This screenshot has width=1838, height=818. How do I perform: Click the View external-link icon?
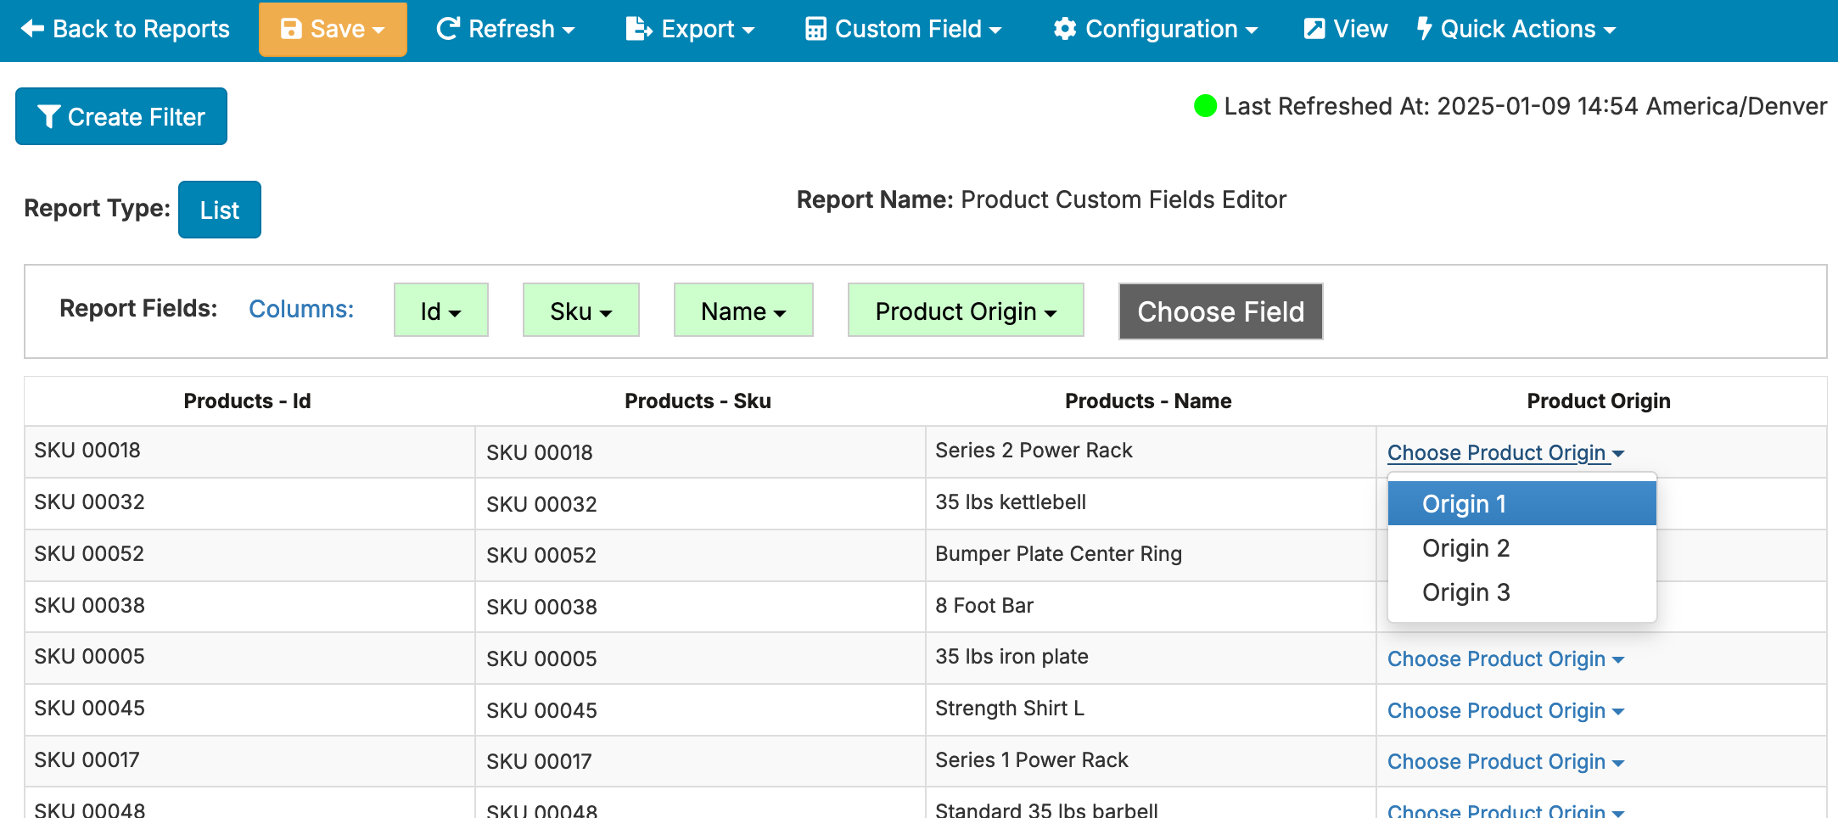1314,29
